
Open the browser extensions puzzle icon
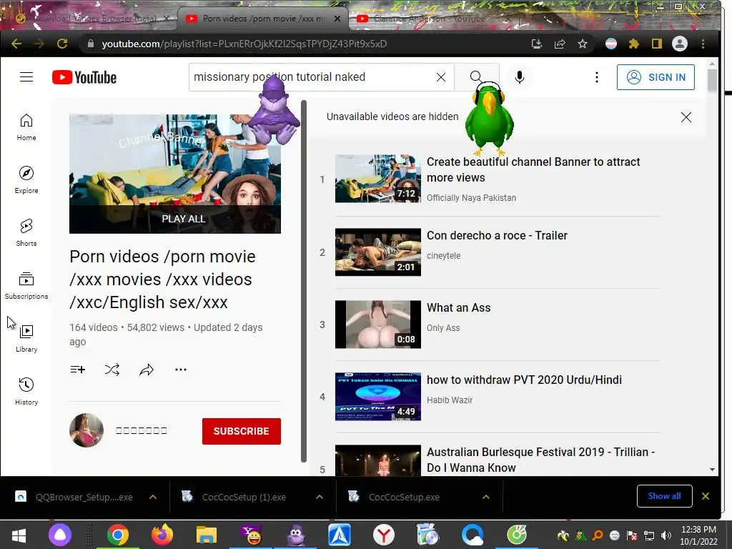coord(633,44)
